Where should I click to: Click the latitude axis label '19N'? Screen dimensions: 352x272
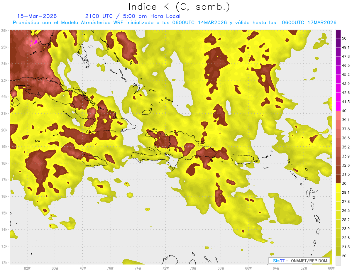[x=5, y=147]
